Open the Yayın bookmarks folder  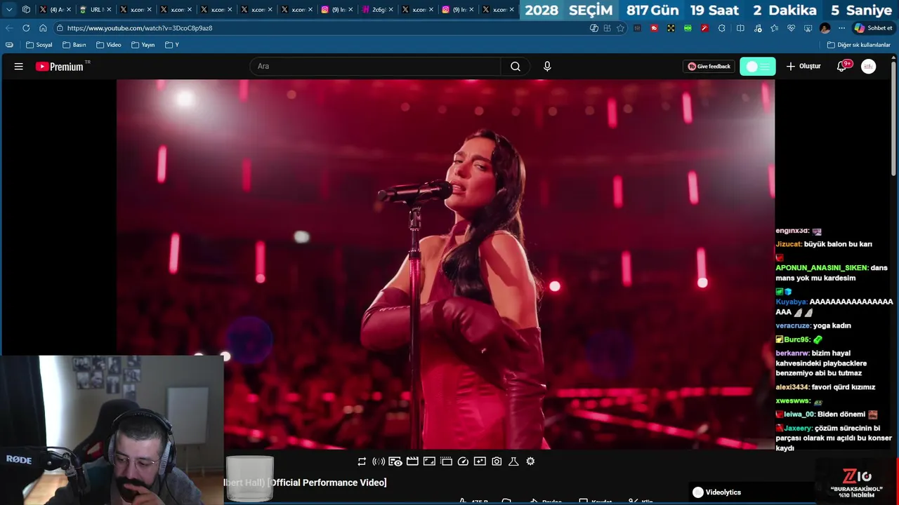pyautogui.click(x=143, y=45)
